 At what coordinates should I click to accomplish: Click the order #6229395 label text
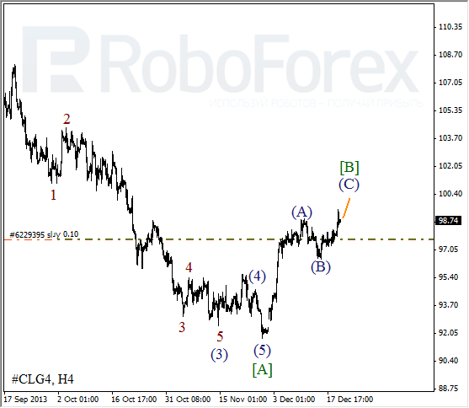(44, 234)
